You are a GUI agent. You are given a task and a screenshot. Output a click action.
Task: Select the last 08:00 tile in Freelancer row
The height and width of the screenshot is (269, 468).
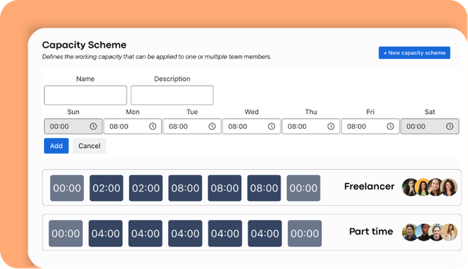(x=264, y=188)
